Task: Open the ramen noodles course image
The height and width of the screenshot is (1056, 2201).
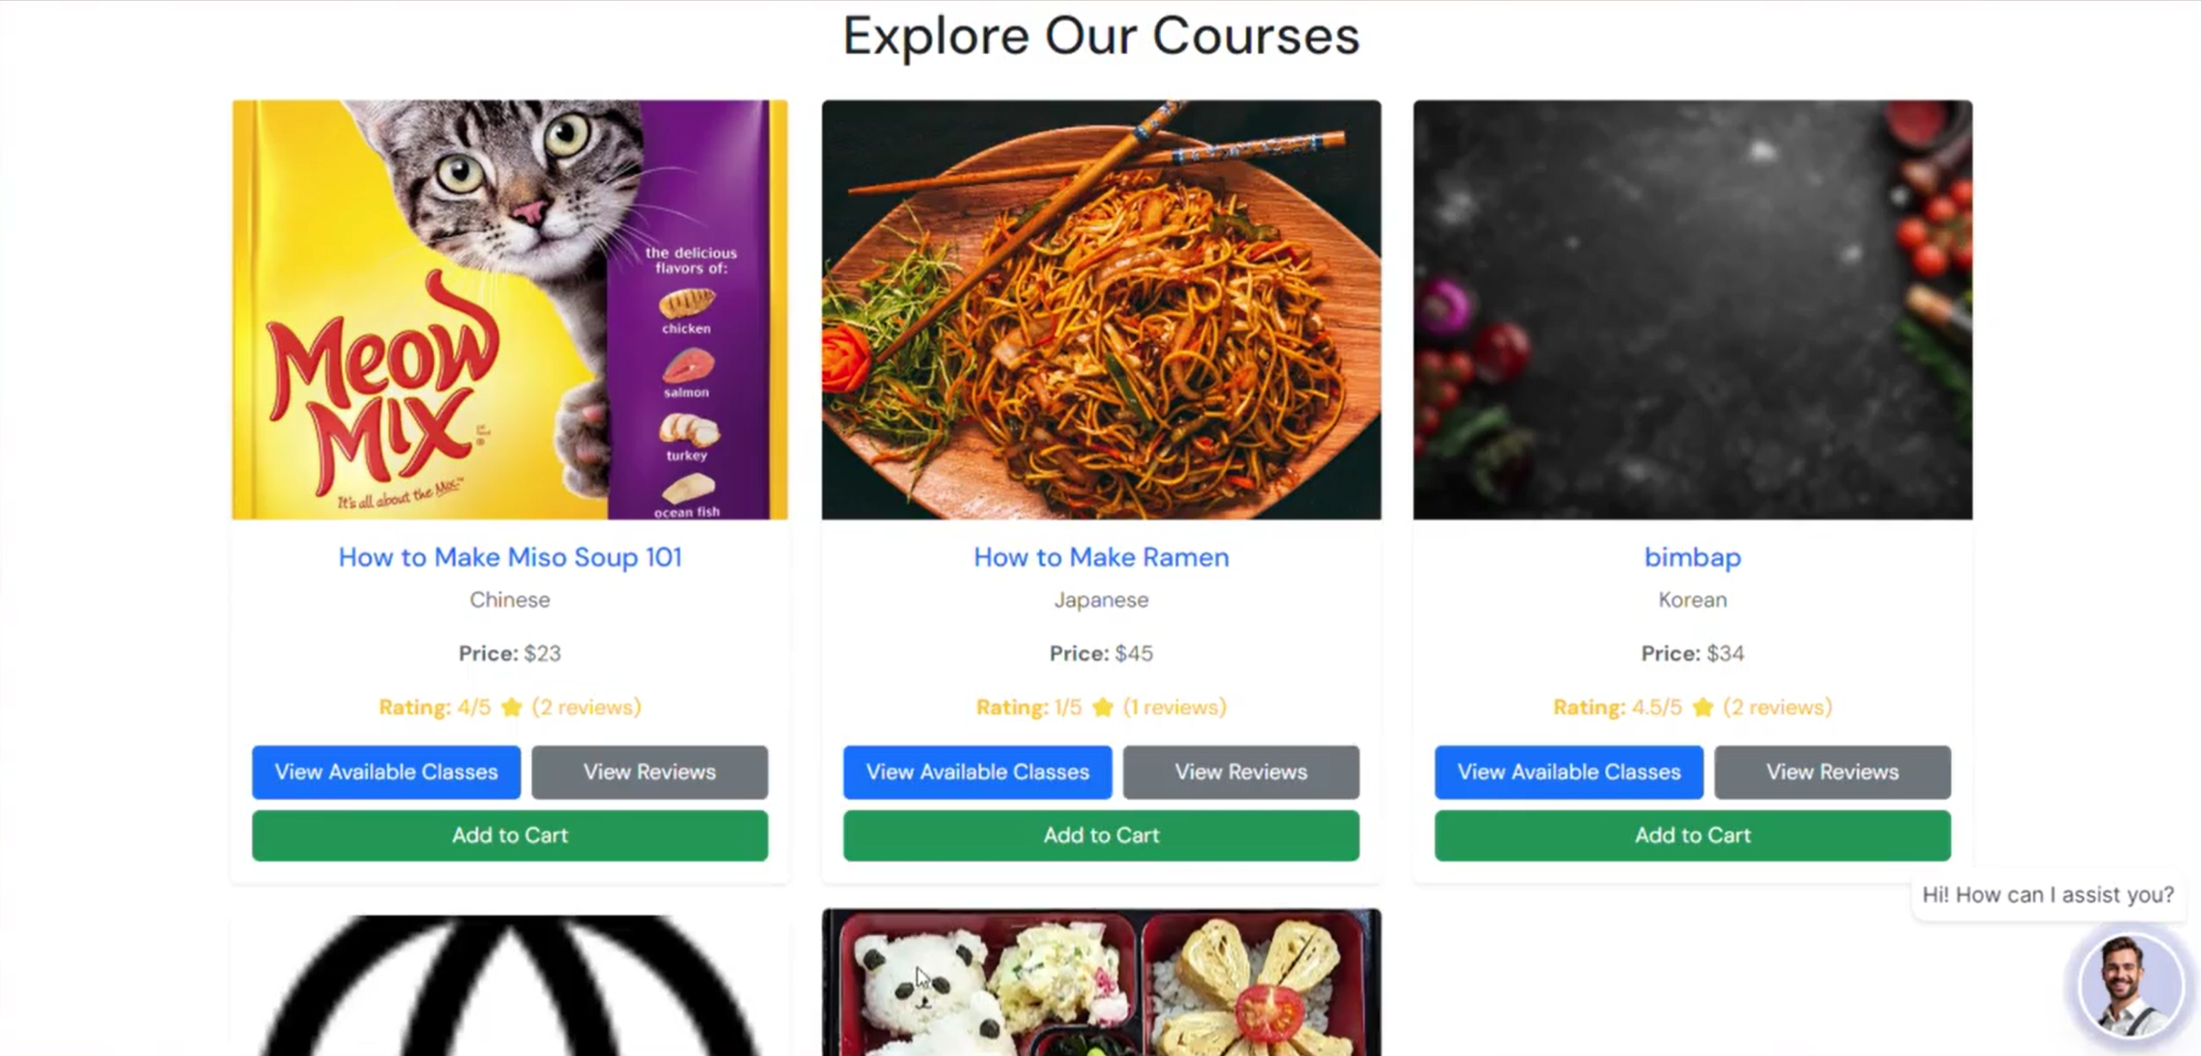Action: coord(1101,310)
